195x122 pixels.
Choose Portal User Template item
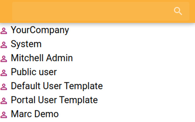(54, 100)
